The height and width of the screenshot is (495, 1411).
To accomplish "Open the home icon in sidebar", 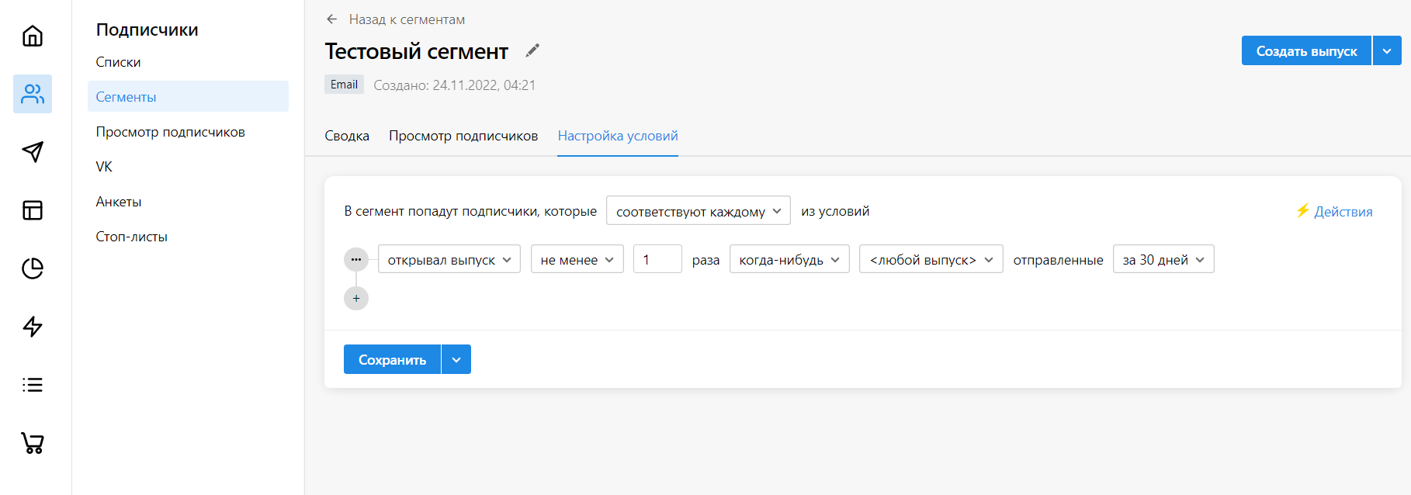I will coord(33,36).
